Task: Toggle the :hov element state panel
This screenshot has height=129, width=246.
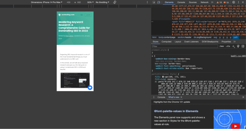Action: click(221, 46)
